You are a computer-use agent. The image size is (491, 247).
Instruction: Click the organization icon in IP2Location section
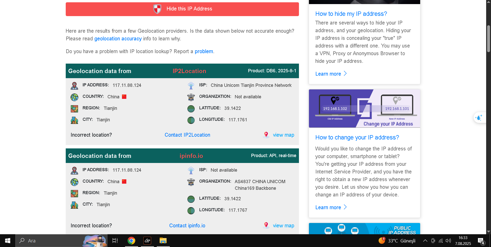[x=191, y=97]
